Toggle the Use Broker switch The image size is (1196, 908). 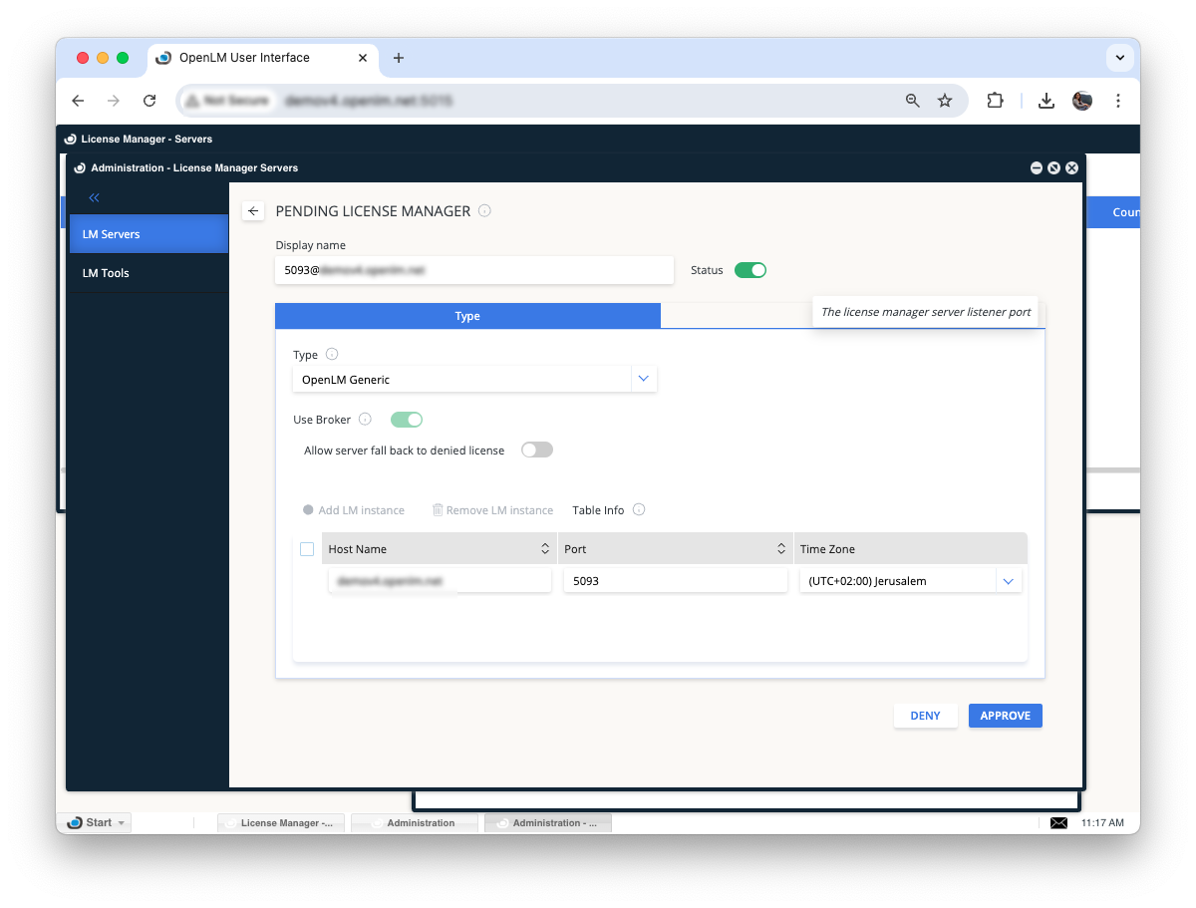(x=407, y=420)
